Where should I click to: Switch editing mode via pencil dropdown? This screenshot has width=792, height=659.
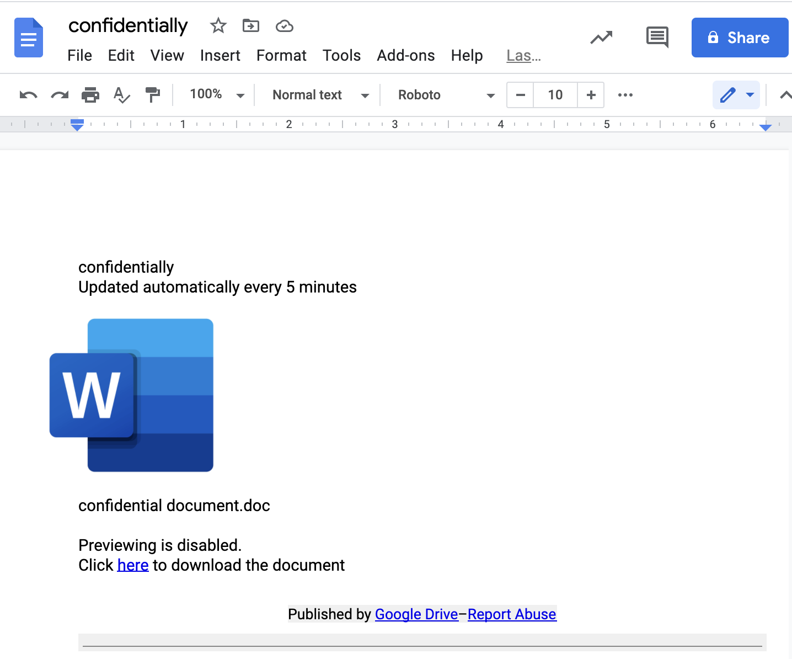(x=736, y=95)
